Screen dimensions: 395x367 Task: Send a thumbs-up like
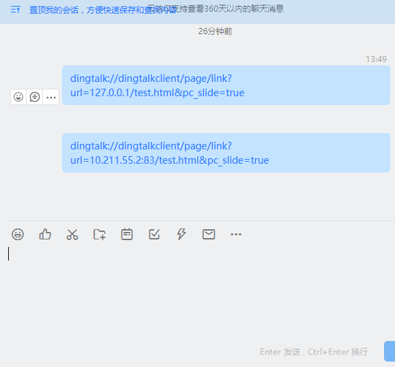click(45, 234)
